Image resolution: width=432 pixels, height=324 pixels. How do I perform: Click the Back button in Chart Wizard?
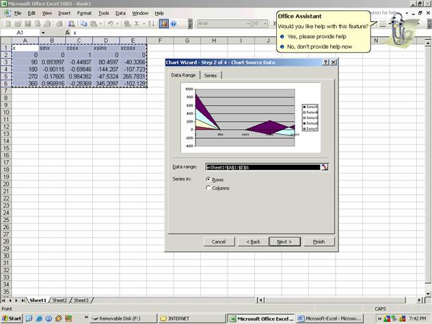[x=253, y=241]
